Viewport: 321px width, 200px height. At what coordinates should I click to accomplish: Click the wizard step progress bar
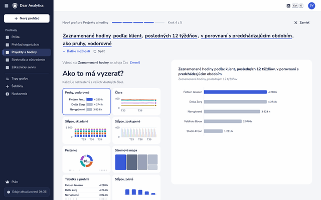[138, 22]
